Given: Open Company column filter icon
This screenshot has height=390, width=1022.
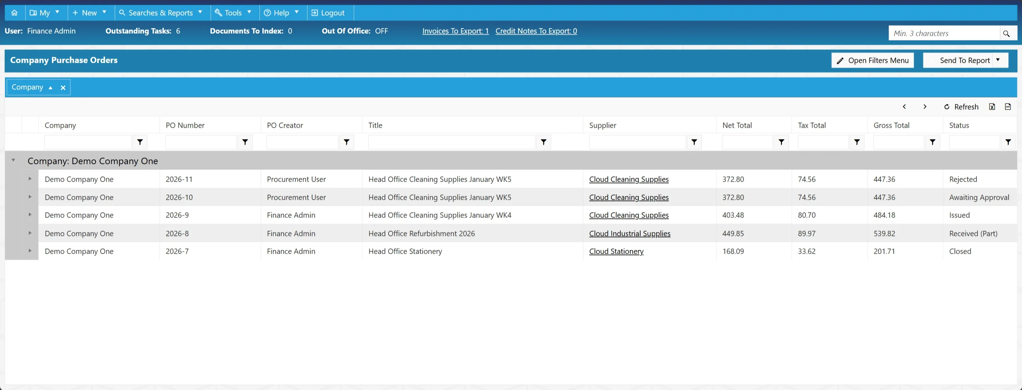Looking at the screenshot, I should coord(140,142).
